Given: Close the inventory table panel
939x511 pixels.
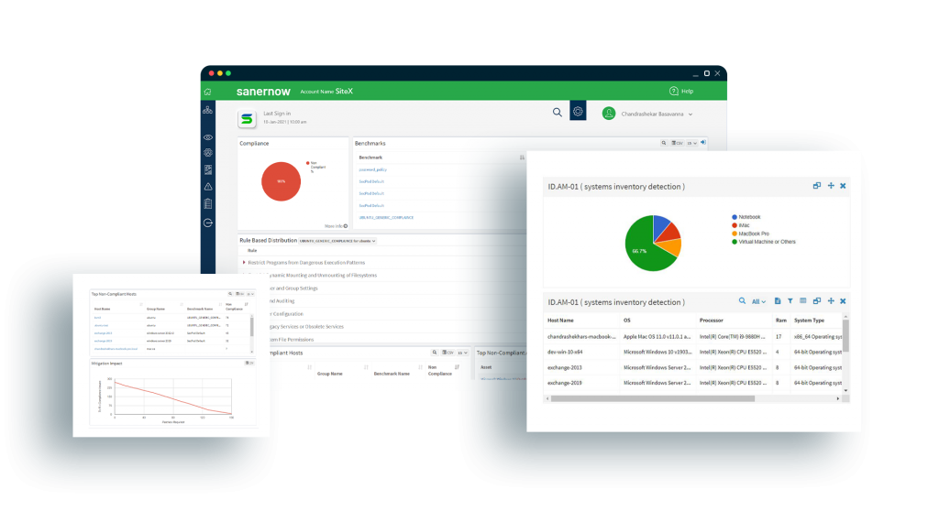Looking at the screenshot, I should point(843,301).
